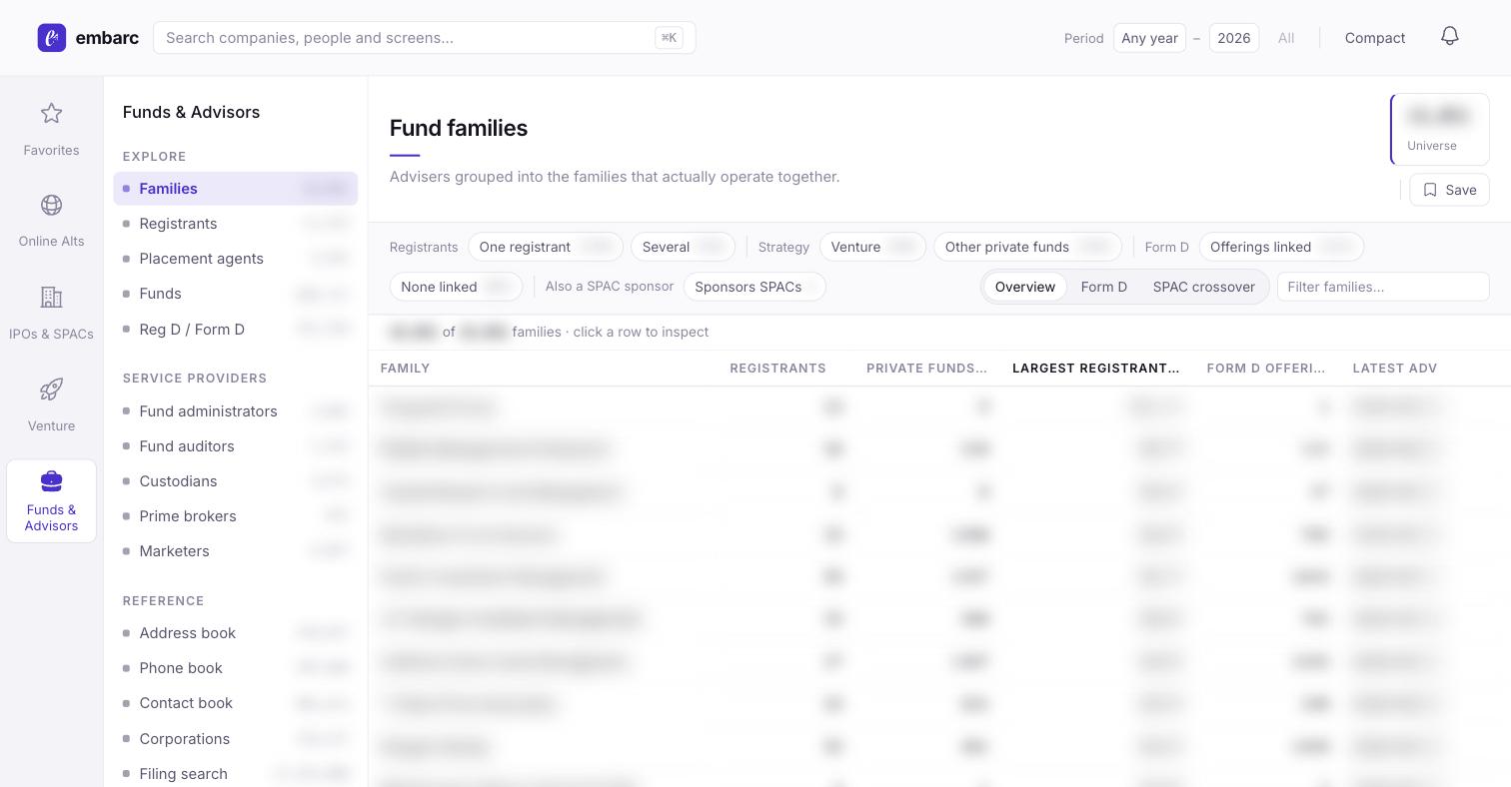Toggle the Venture strategy filter
The width and height of the screenshot is (1511, 787).
(x=872, y=247)
